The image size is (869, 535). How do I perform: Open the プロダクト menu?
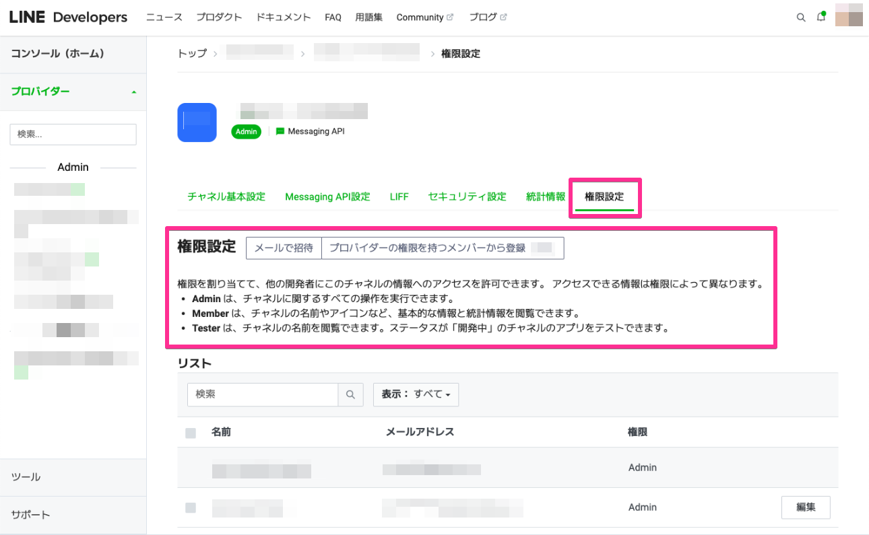[x=219, y=17]
